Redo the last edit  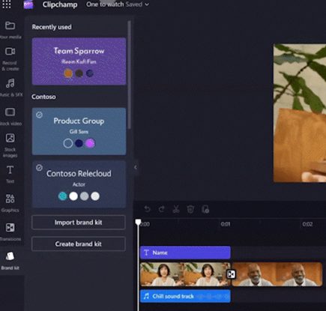click(x=162, y=209)
